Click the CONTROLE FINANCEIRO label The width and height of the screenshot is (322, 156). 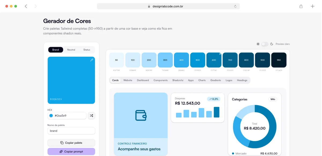(x=132, y=144)
